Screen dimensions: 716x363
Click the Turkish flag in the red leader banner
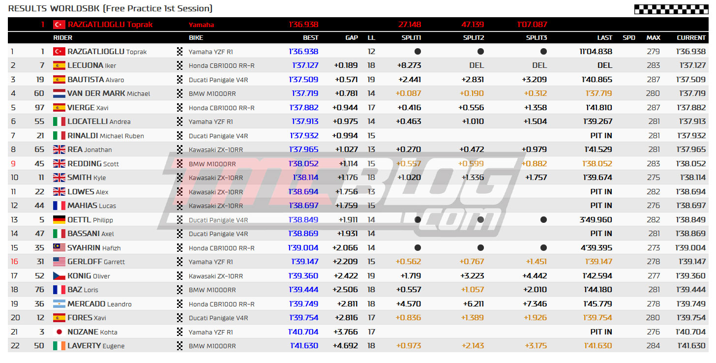[59, 25]
